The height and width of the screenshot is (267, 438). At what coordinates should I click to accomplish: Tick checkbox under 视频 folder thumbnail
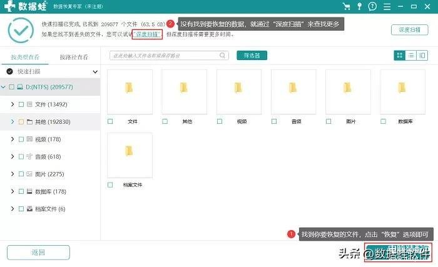220,121
